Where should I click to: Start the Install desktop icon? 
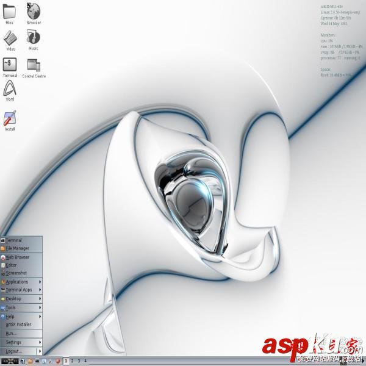pyautogui.click(x=10, y=120)
